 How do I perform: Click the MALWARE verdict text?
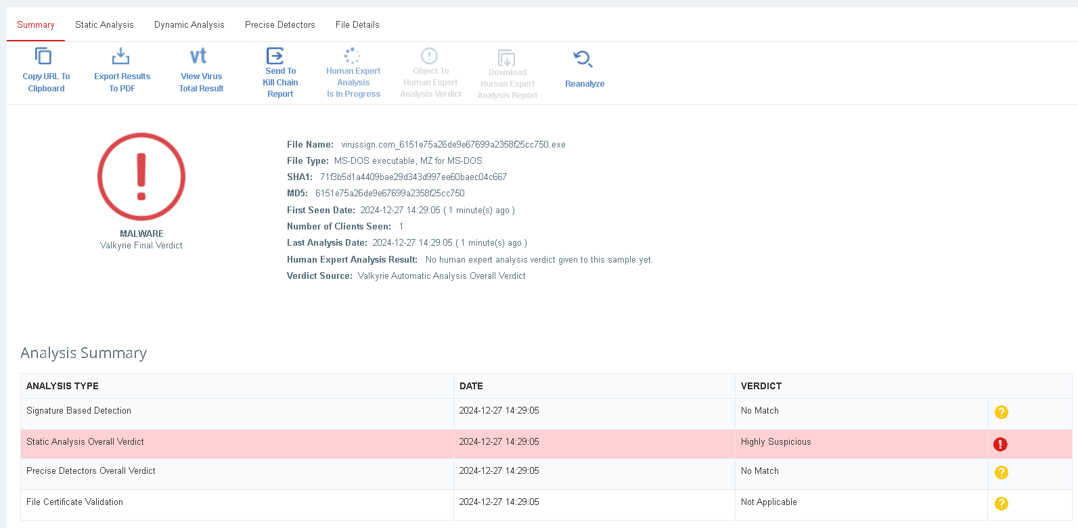tap(141, 234)
